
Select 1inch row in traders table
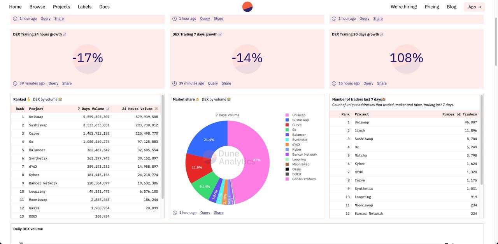click(405, 131)
